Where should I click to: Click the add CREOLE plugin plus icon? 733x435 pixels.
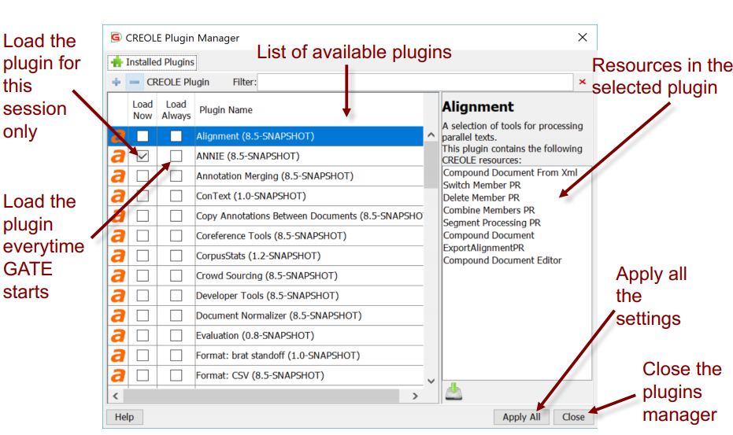[116, 83]
